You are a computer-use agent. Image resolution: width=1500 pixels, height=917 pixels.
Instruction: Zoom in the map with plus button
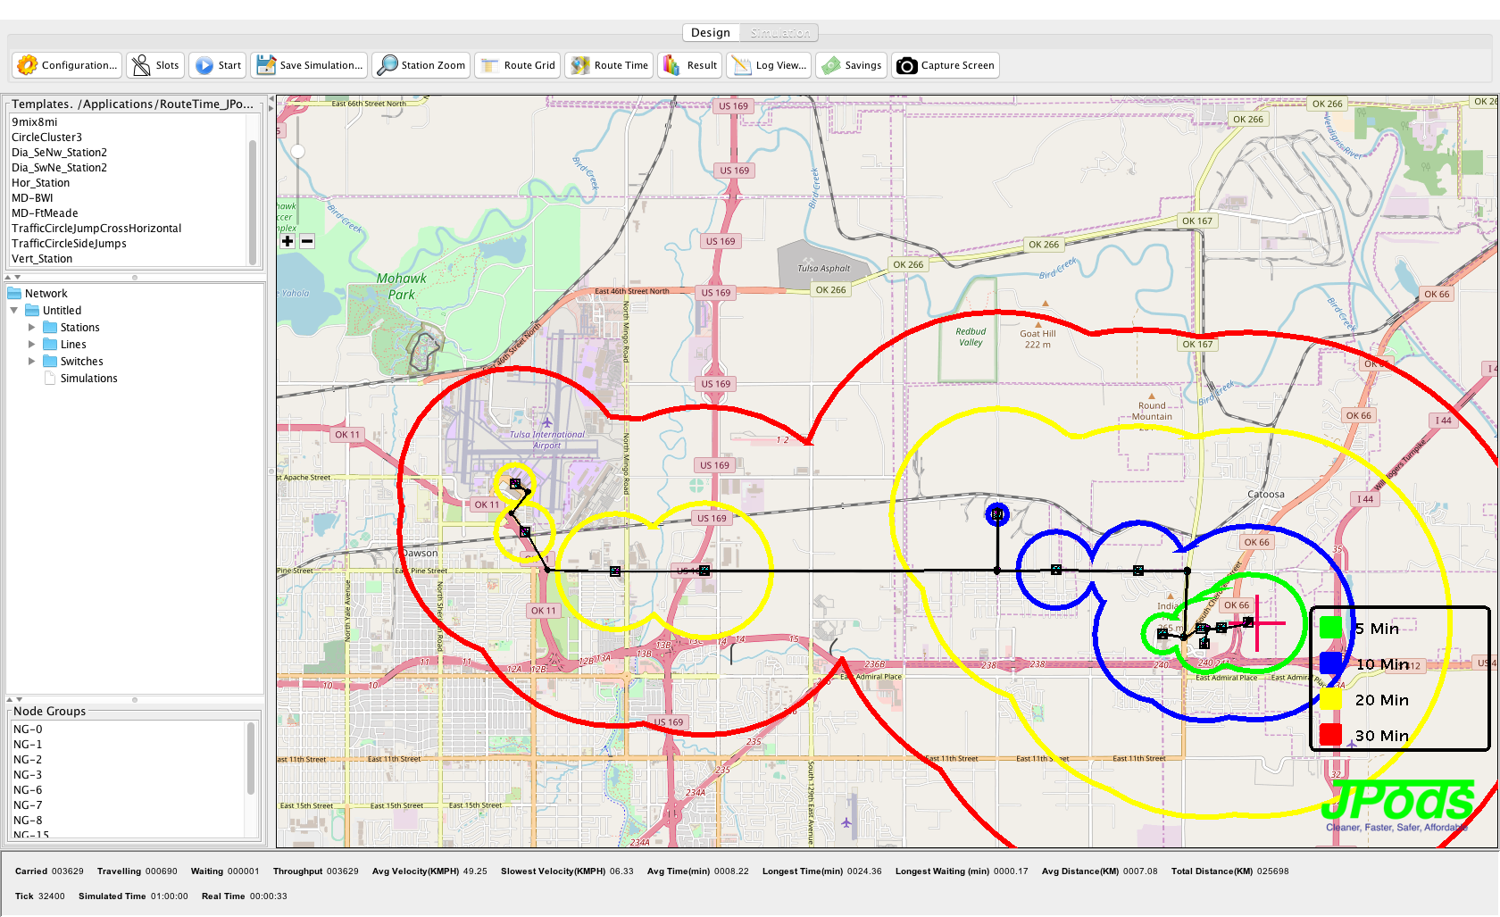point(287,241)
